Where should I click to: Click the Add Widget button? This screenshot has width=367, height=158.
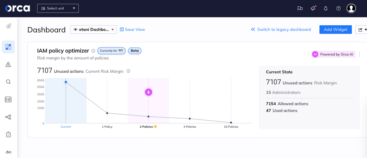point(335,29)
